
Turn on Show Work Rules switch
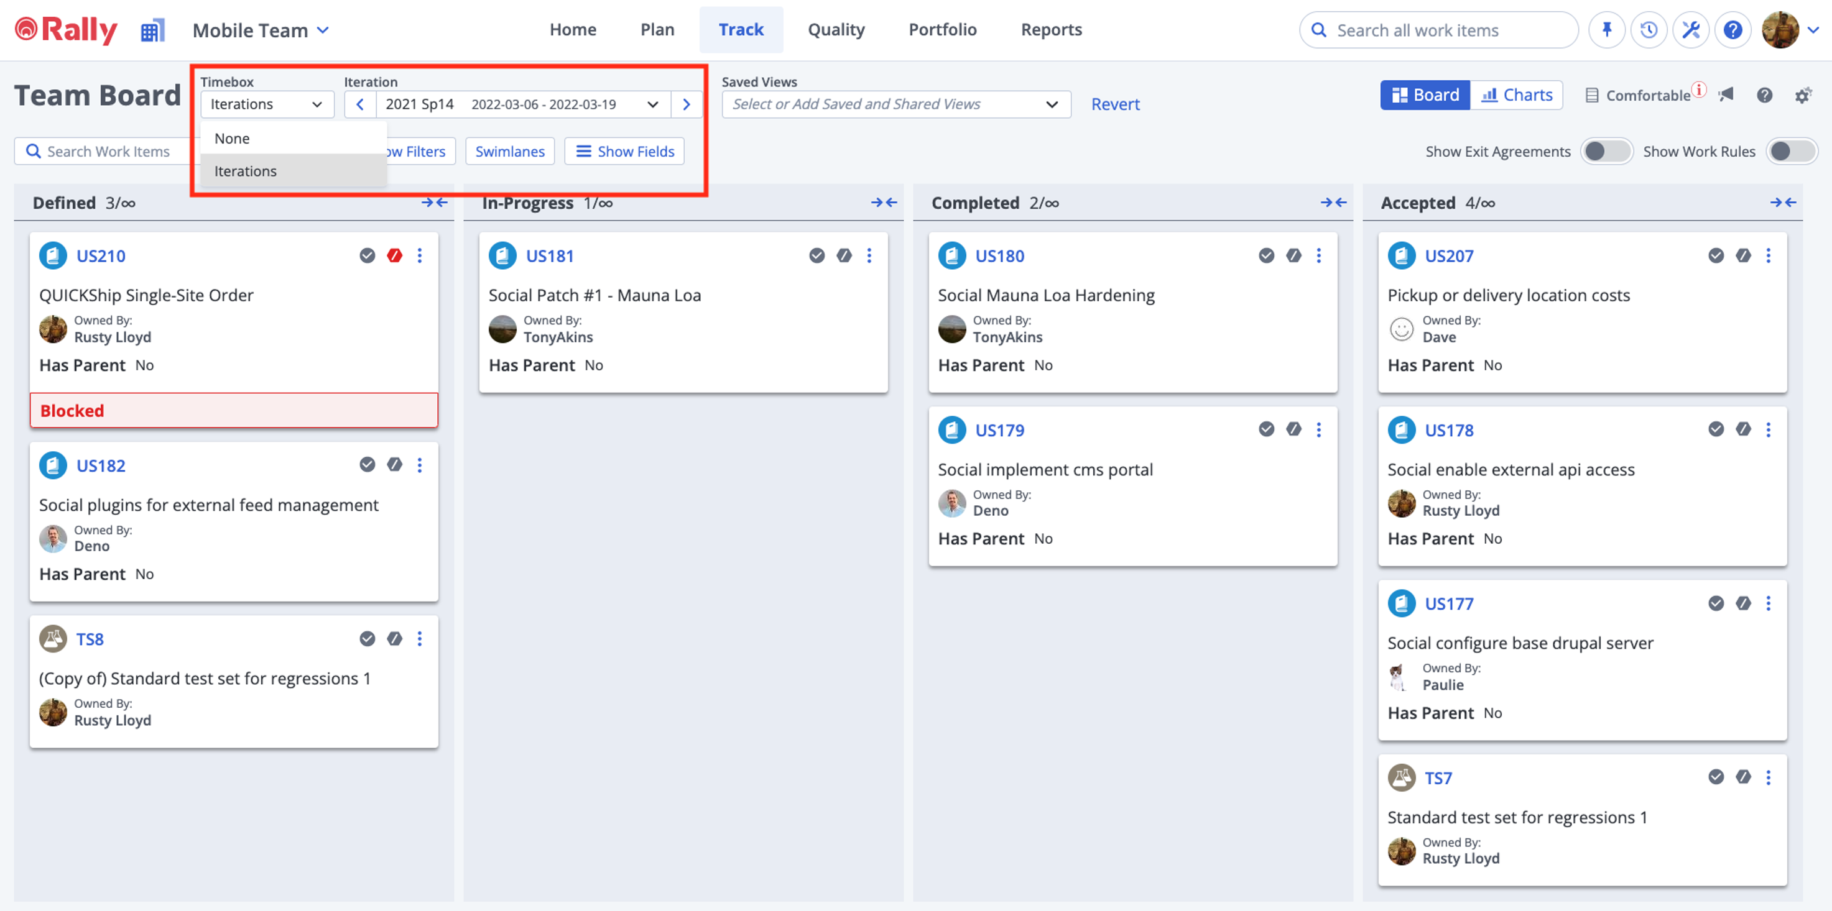[1791, 152]
